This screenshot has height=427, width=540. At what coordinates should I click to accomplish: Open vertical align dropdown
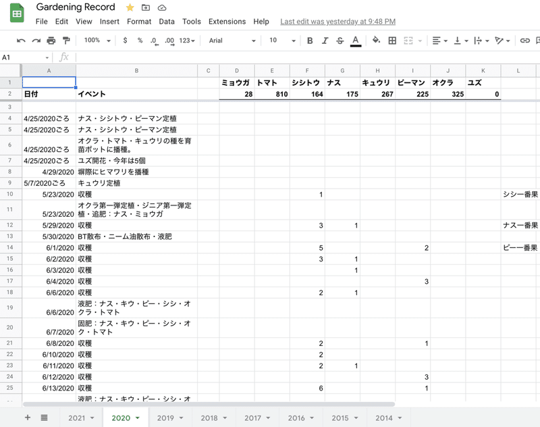[x=461, y=41]
